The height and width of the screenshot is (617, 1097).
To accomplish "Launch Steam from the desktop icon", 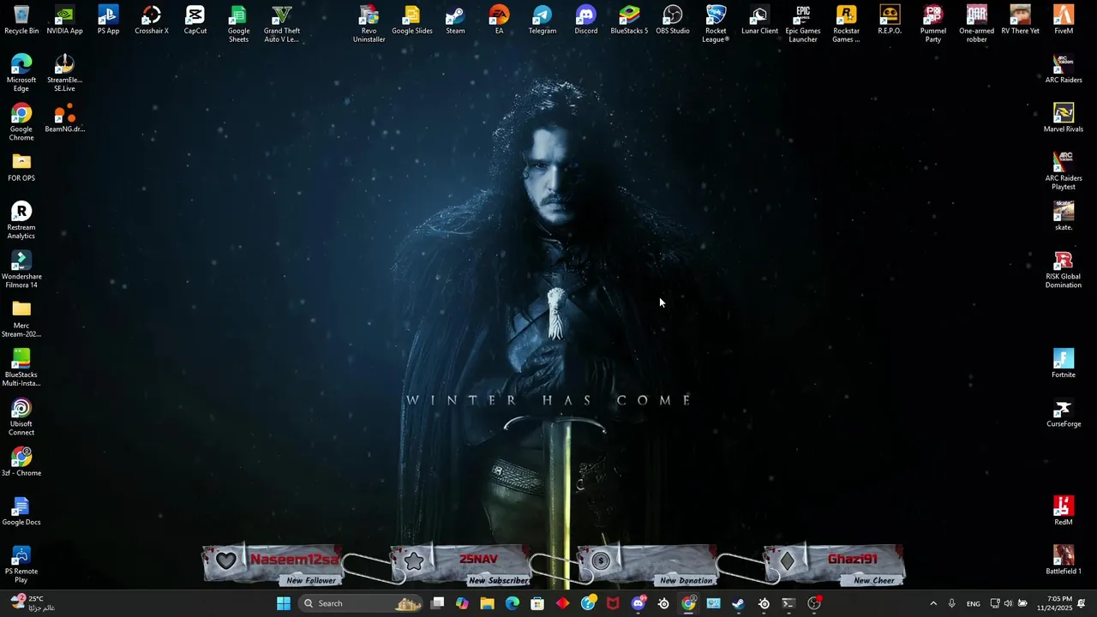I will [x=456, y=21].
